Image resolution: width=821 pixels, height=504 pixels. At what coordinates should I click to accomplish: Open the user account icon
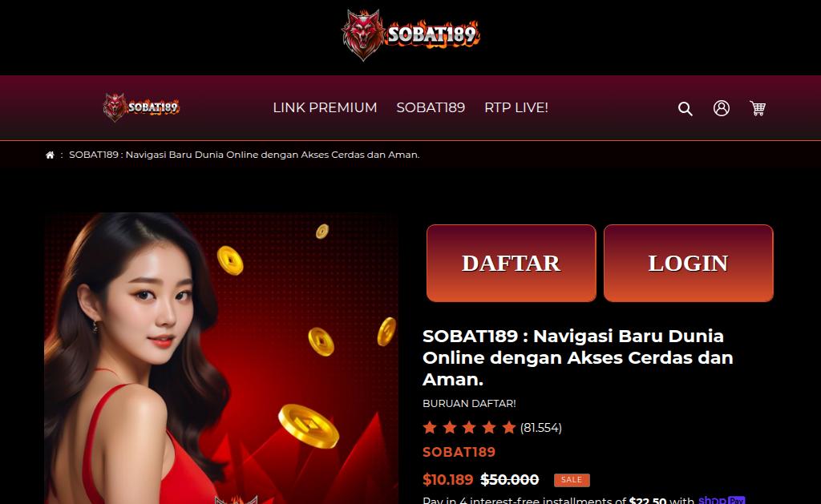click(721, 108)
